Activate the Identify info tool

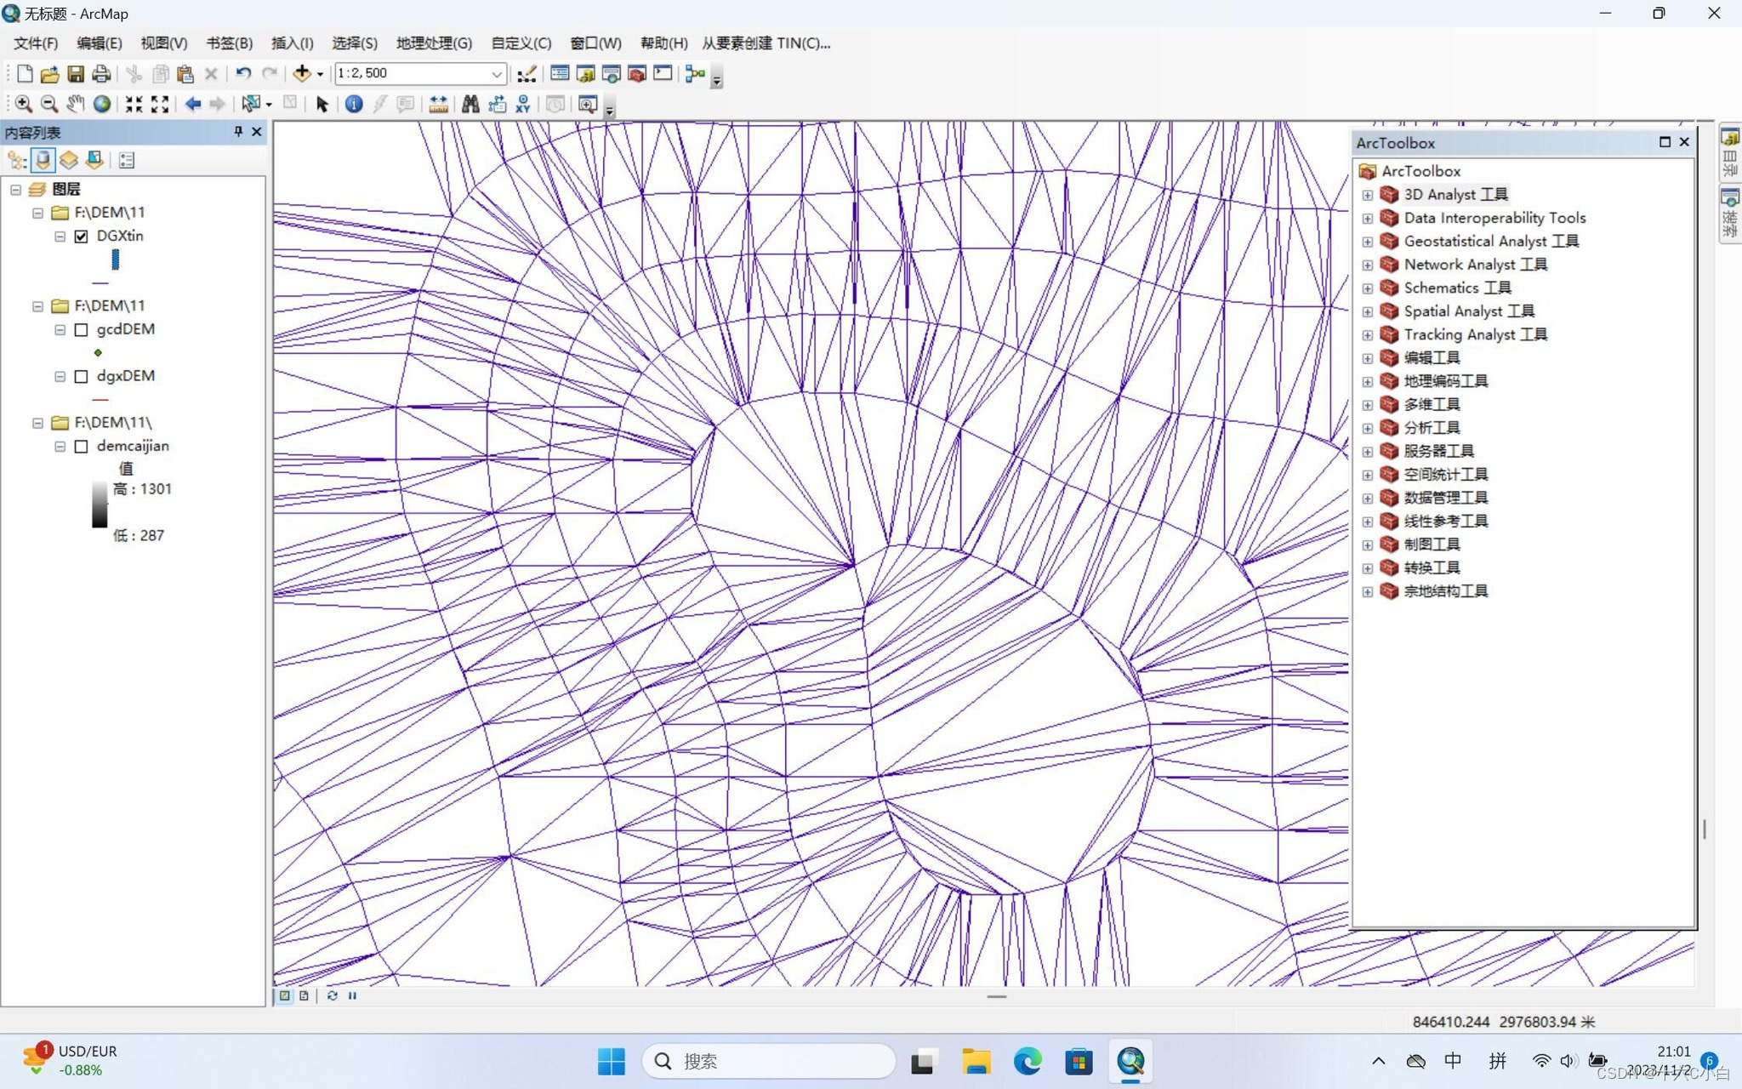[x=354, y=104]
